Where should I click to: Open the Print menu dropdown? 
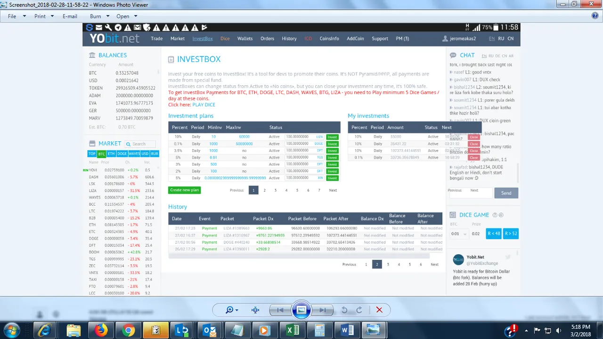(43, 16)
